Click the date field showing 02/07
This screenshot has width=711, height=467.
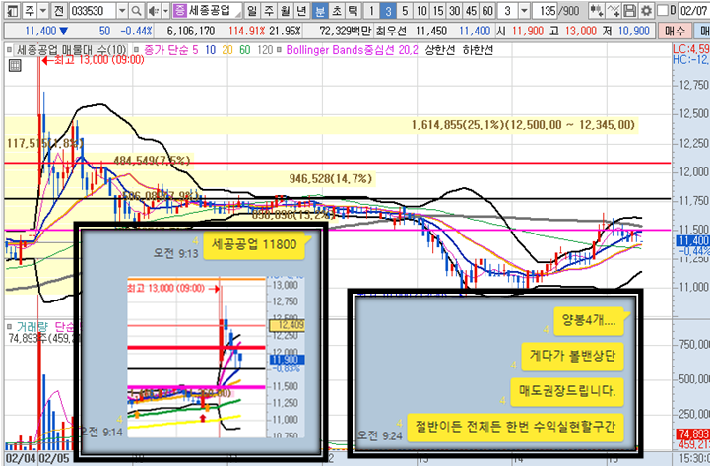(x=693, y=10)
